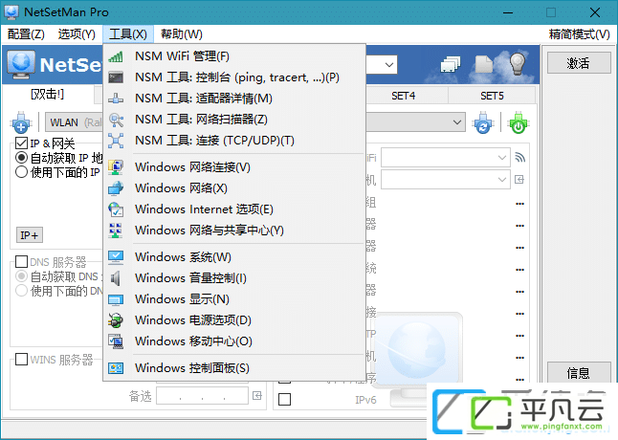The height and width of the screenshot is (440, 618).
Task: Click the Windows 网络连接 icon
Action: tap(116, 167)
